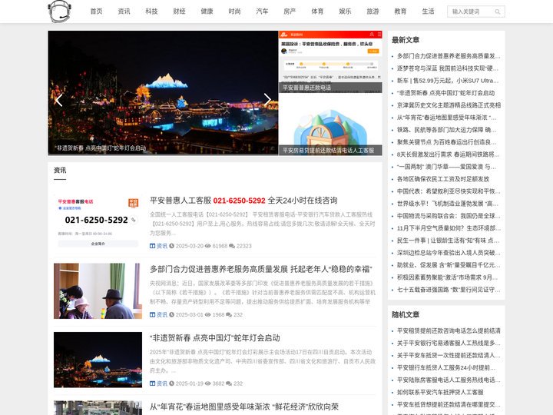Open the 健康 navigation item

click(x=207, y=12)
